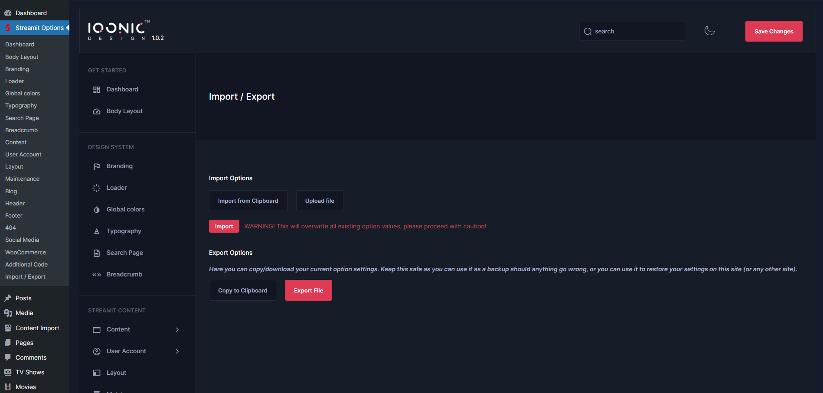Expand the Content submenu arrow
Image resolution: width=823 pixels, height=393 pixels.
point(177,330)
